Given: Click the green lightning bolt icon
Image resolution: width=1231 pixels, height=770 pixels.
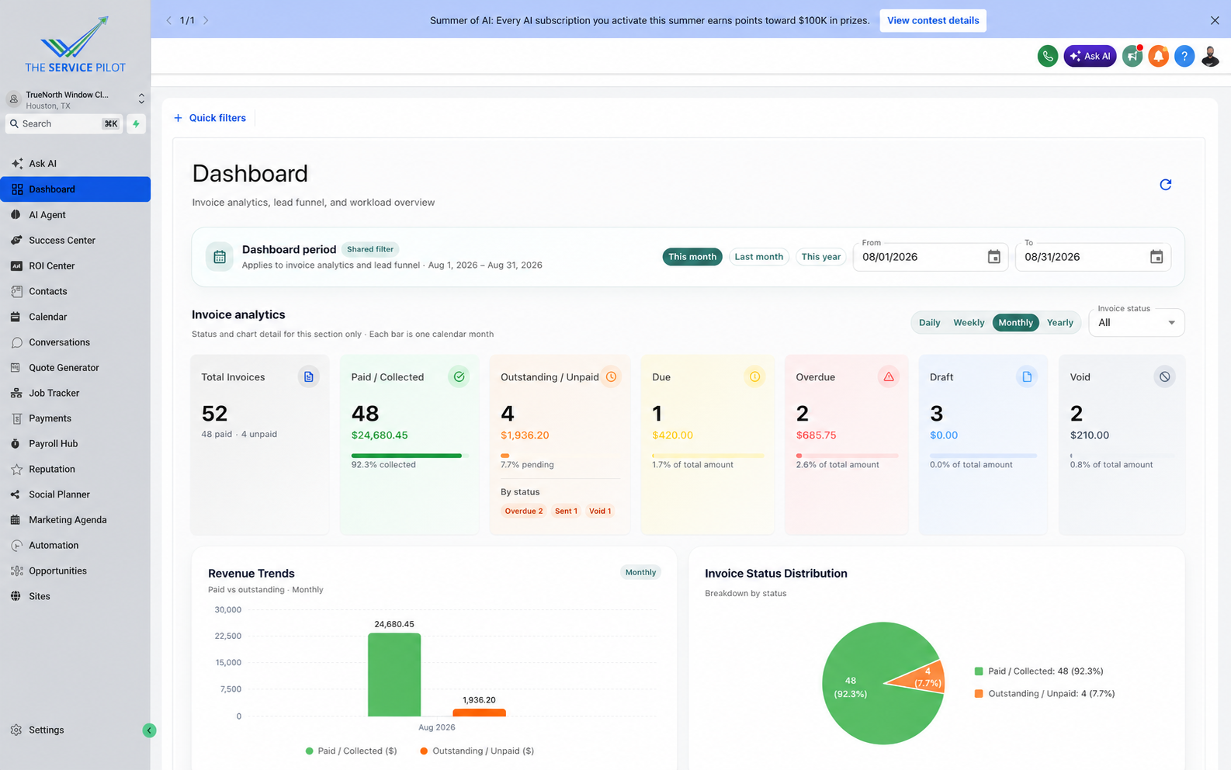Looking at the screenshot, I should pos(136,123).
